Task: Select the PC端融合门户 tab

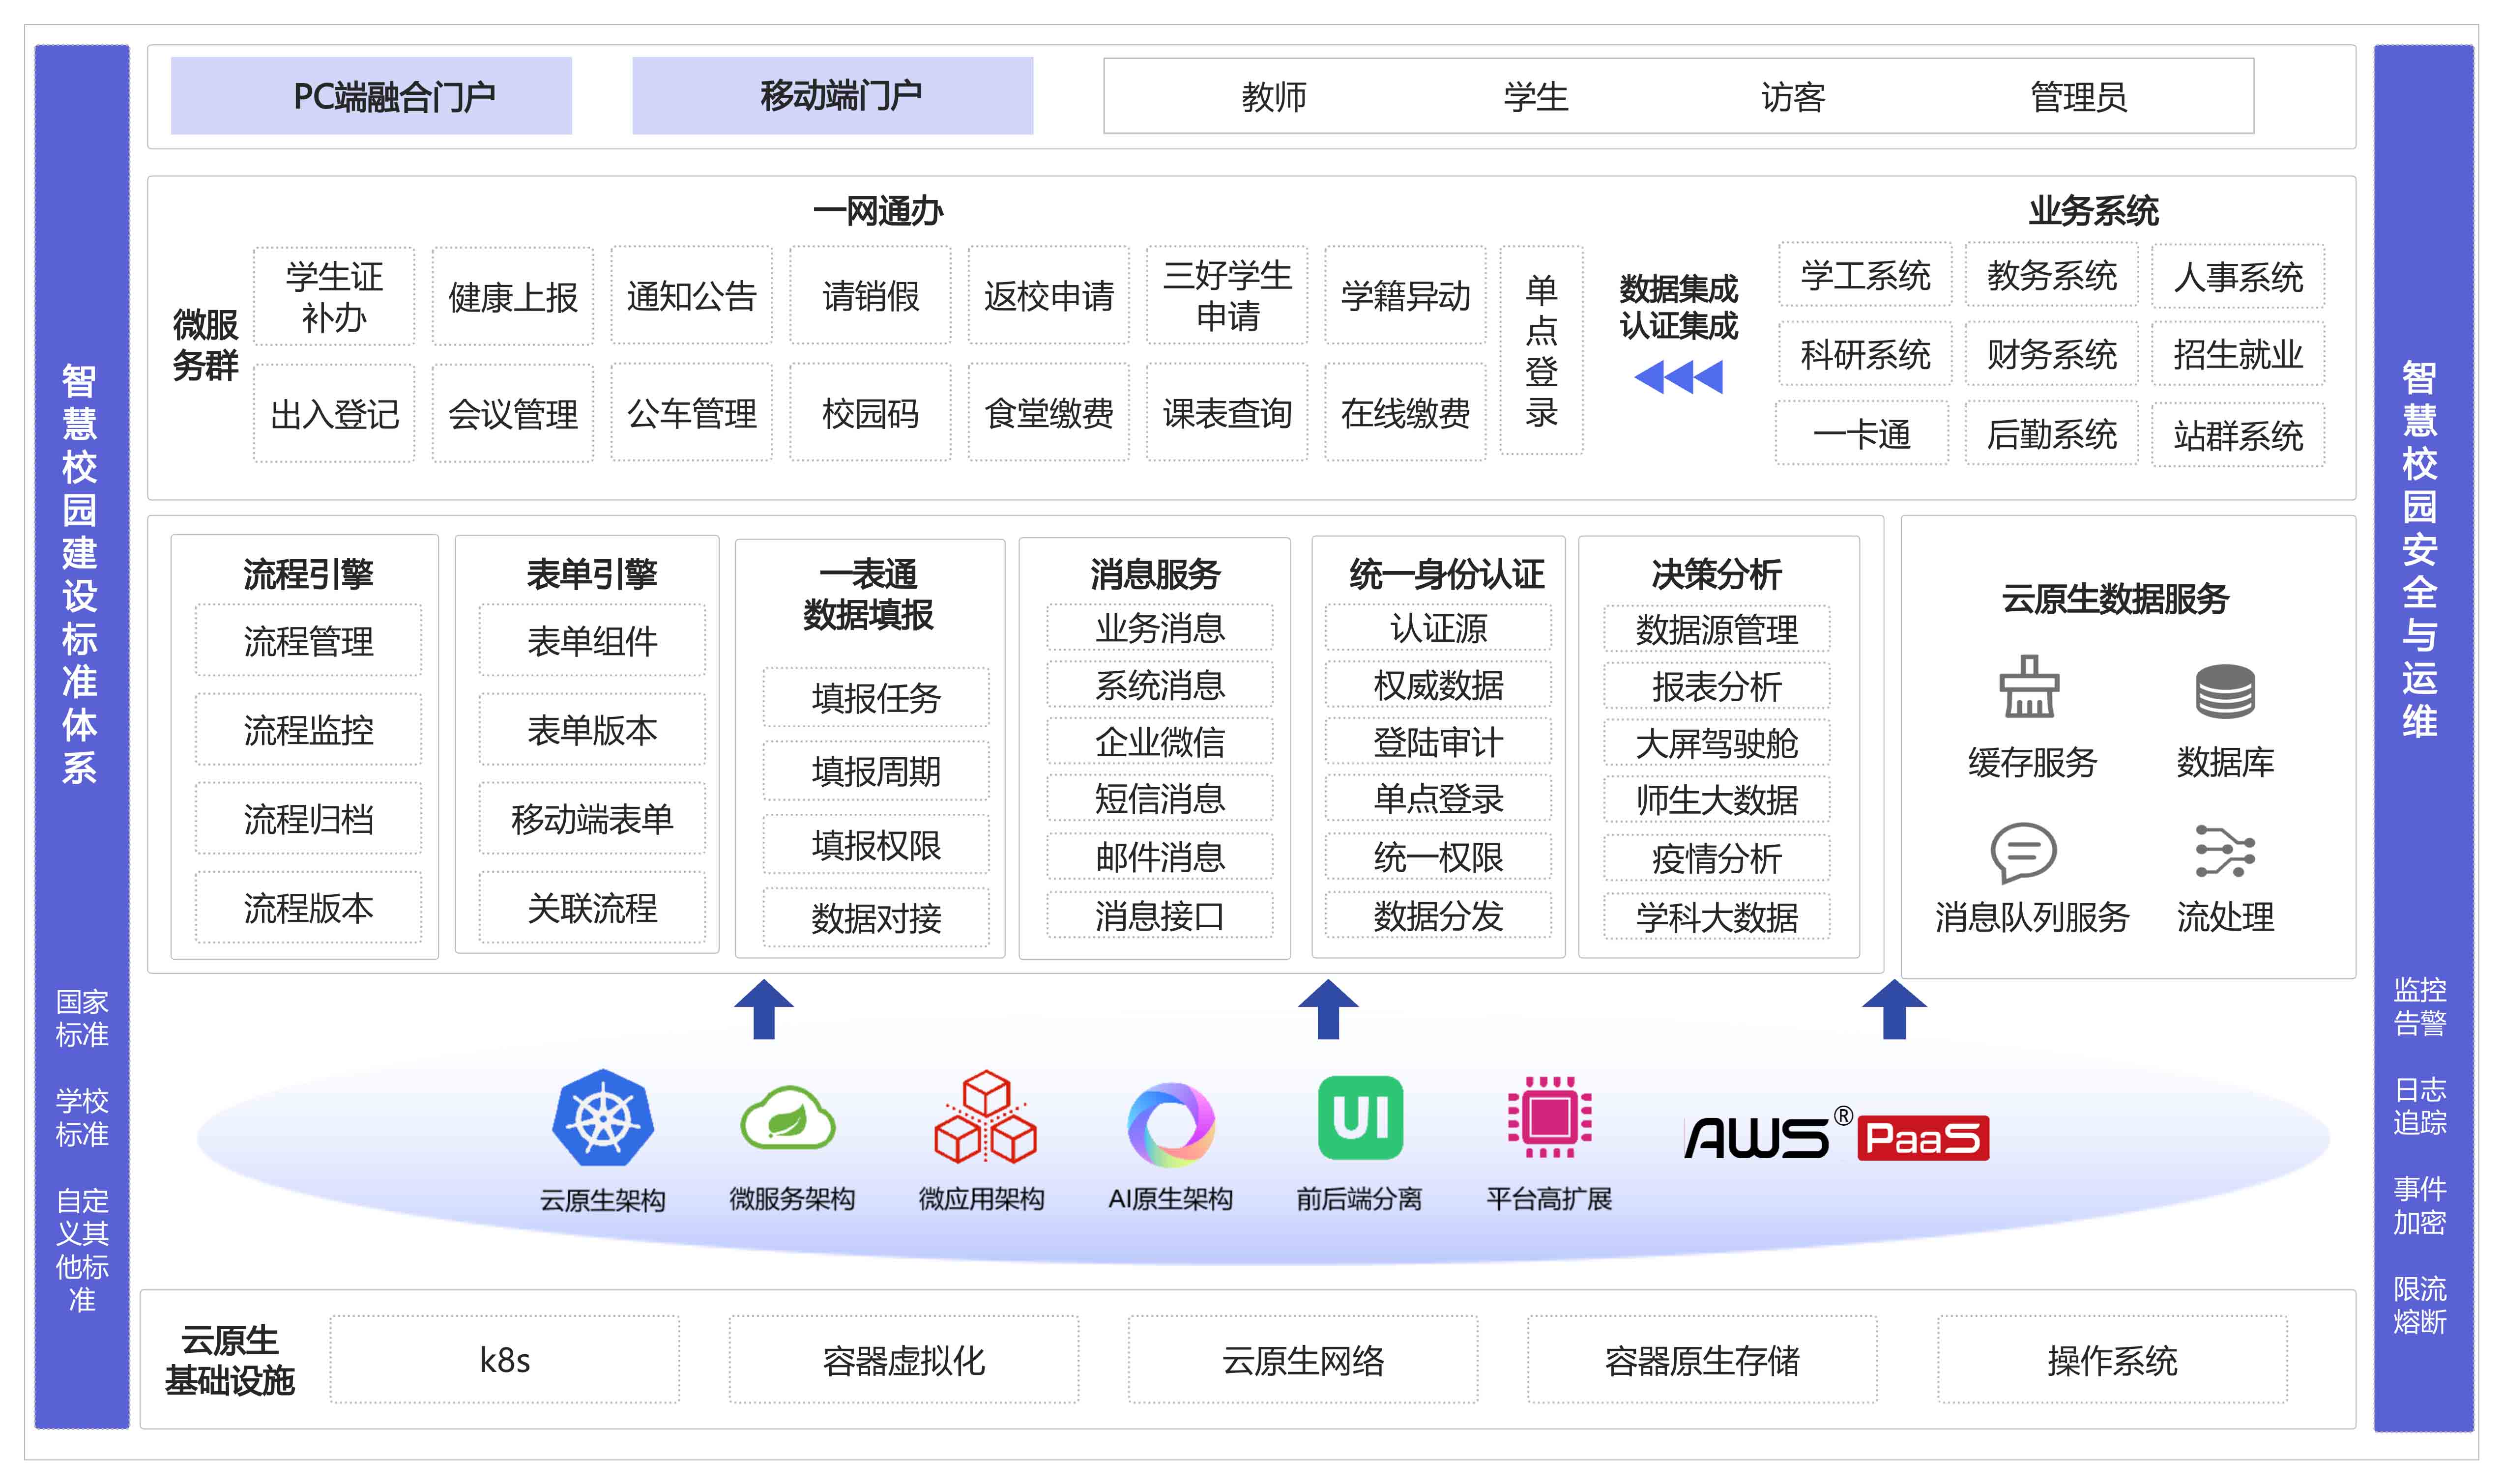Action: pyautogui.click(x=371, y=96)
